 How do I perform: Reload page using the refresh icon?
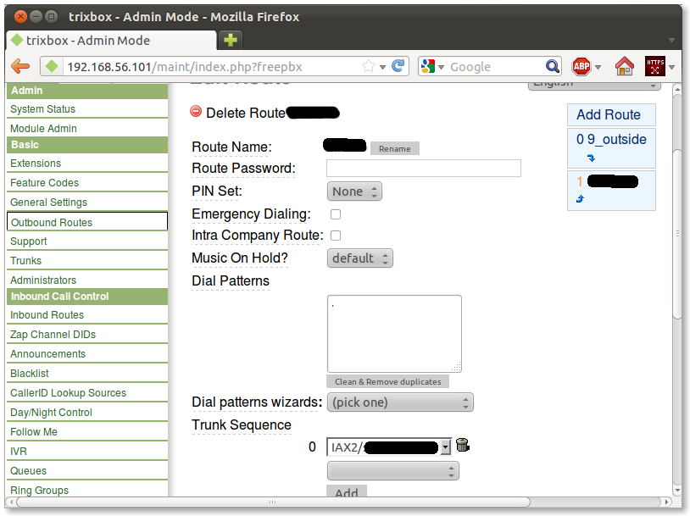[x=398, y=66]
